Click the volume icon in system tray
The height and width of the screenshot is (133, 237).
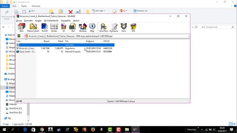point(214,130)
